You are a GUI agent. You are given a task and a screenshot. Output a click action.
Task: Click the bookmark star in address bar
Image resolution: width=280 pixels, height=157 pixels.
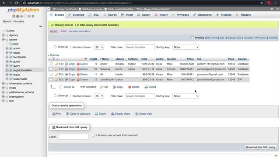[x=262, y=3]
